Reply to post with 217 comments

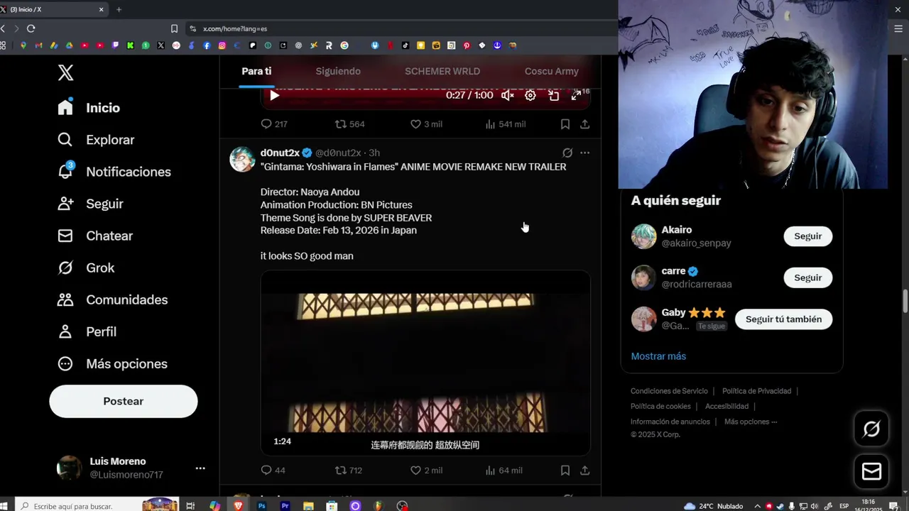tap(274, 124)
